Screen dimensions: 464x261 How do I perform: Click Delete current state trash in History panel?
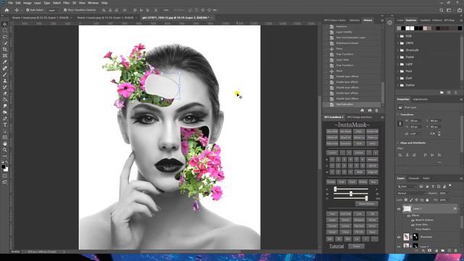[x=377, y=110]
